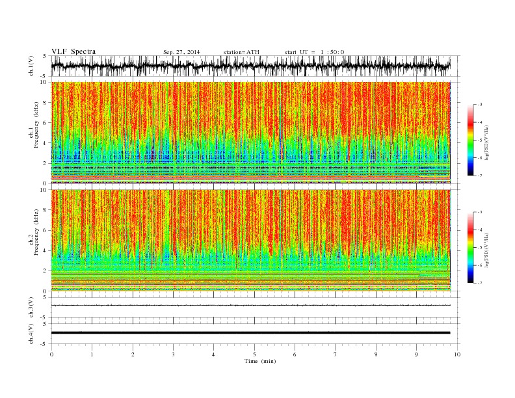Click inside the ch.2 spectrogram plot
This screenshot has height=398, width=515.
point(255,241)
